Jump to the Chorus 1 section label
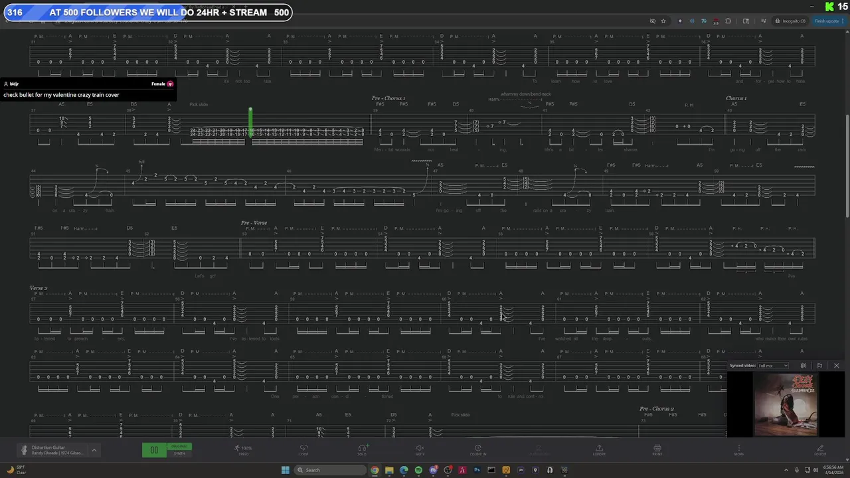Screen dimensions: 850x478 736,98
